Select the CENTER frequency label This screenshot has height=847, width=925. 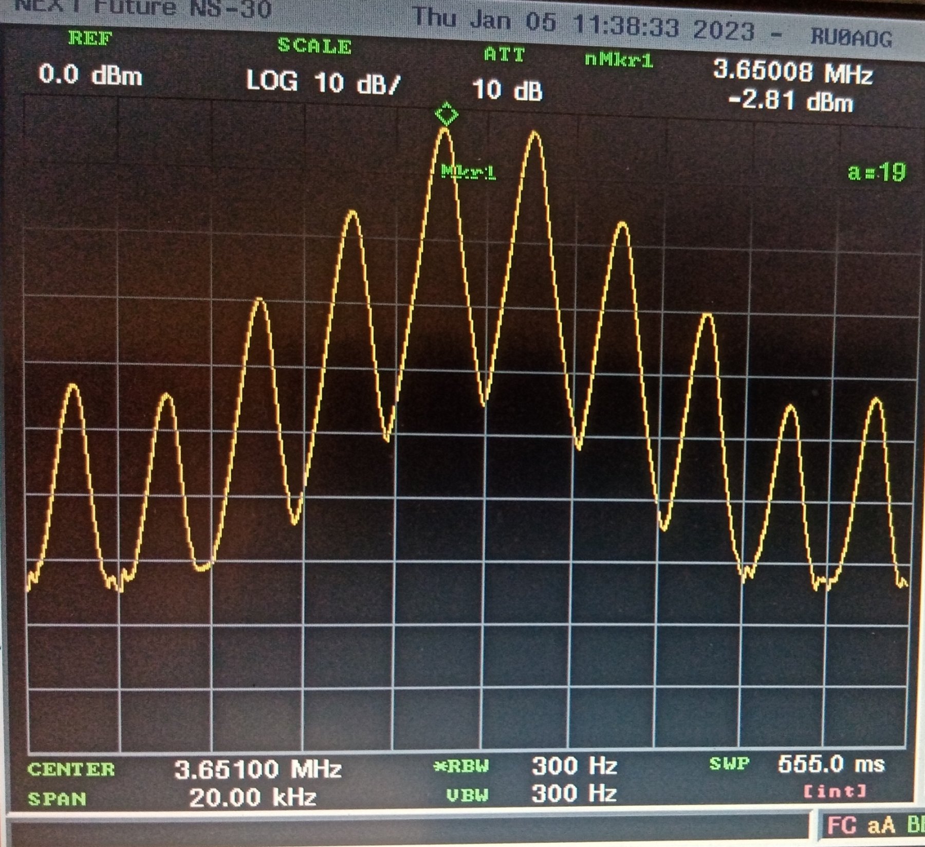coord(71,769)
